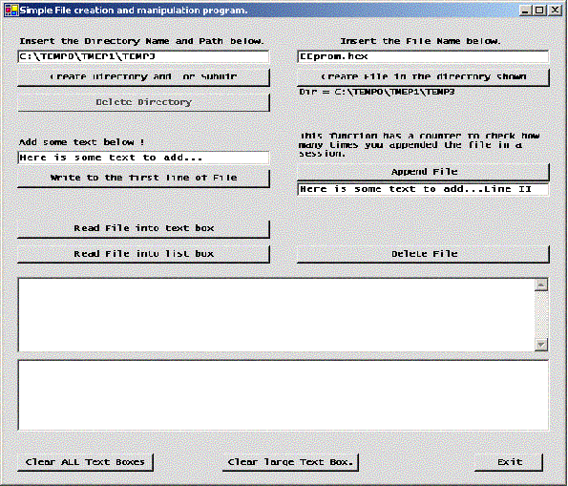Click the 'Here is some text to add...' field

point(143,158)
